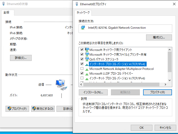Click the horizontal scroll right arrow
Image resolution: width=178 pixels, height=134 pixels.
(165, 85)
